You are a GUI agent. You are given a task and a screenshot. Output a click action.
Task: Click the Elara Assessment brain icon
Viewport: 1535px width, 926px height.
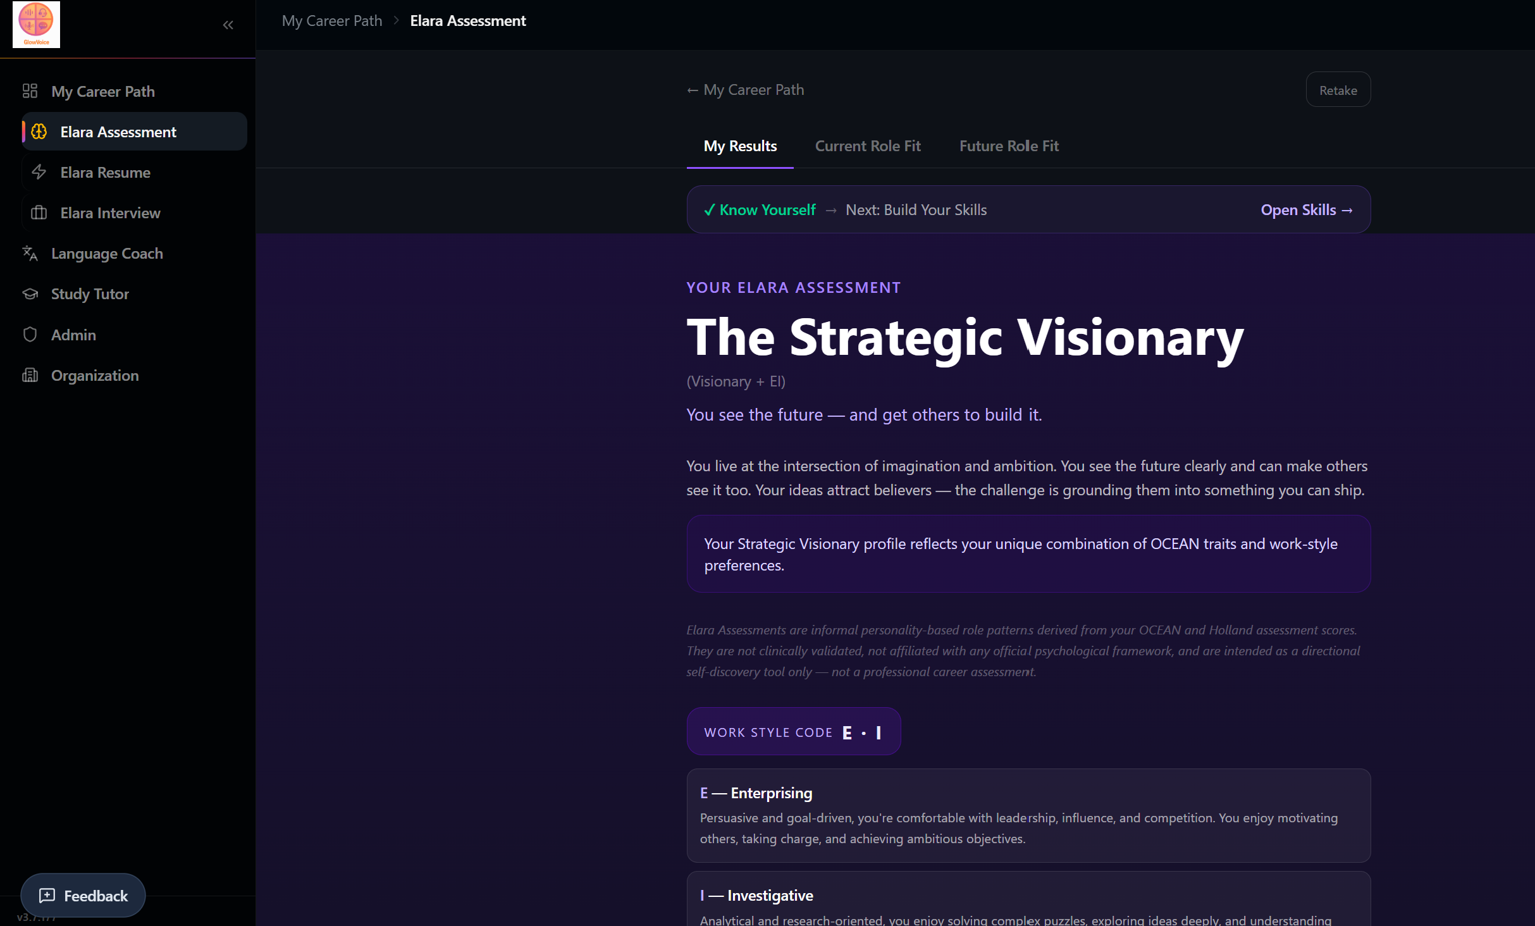click(x=39, y=132)
